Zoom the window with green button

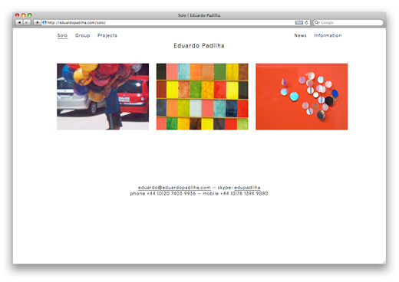(x=30, y=15)
